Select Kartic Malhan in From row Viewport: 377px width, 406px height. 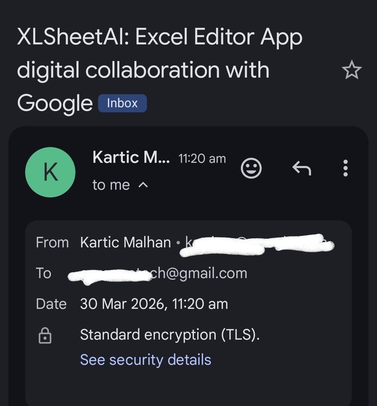(125, 242)
